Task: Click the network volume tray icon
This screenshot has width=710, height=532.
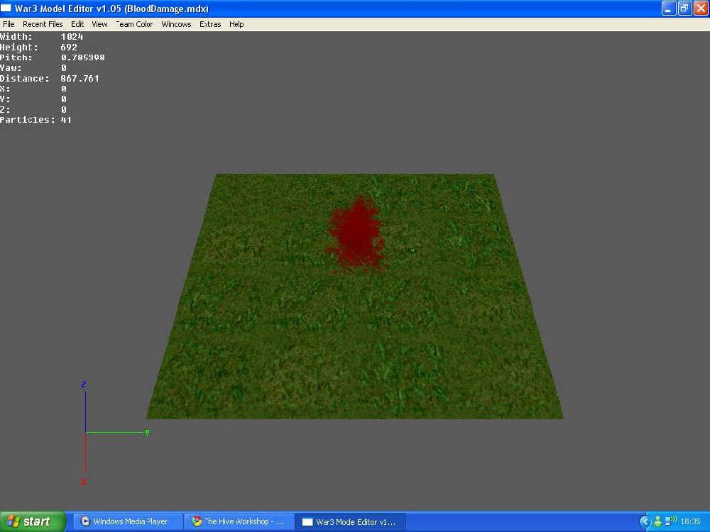Action: coord(670,521)
